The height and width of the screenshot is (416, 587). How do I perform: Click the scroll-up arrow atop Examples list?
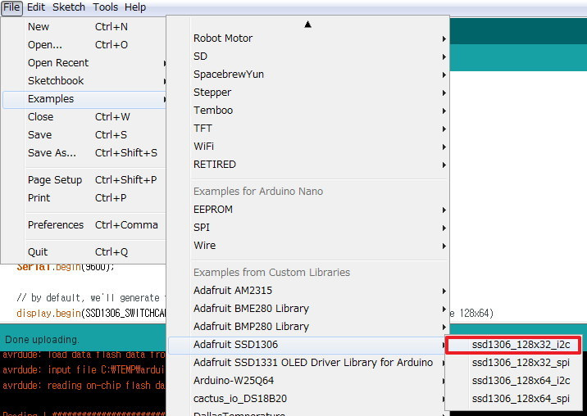tap(307, 25)
